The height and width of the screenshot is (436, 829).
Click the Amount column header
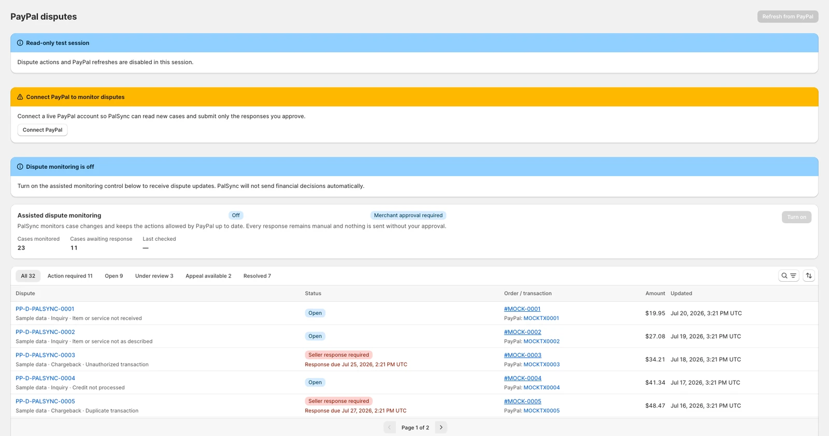pyautogui.click(x=655, y=294)
